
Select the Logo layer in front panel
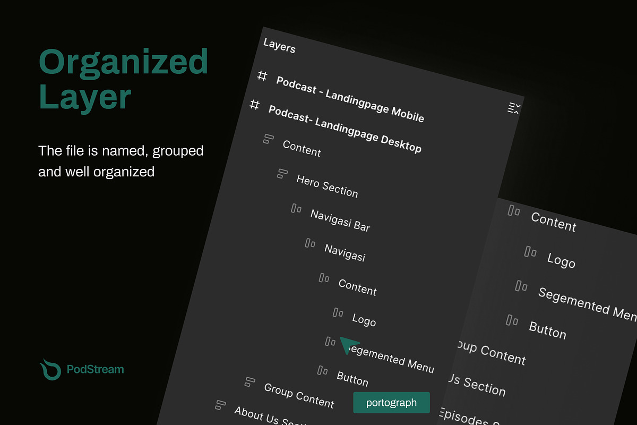click(x=364, y=319)
